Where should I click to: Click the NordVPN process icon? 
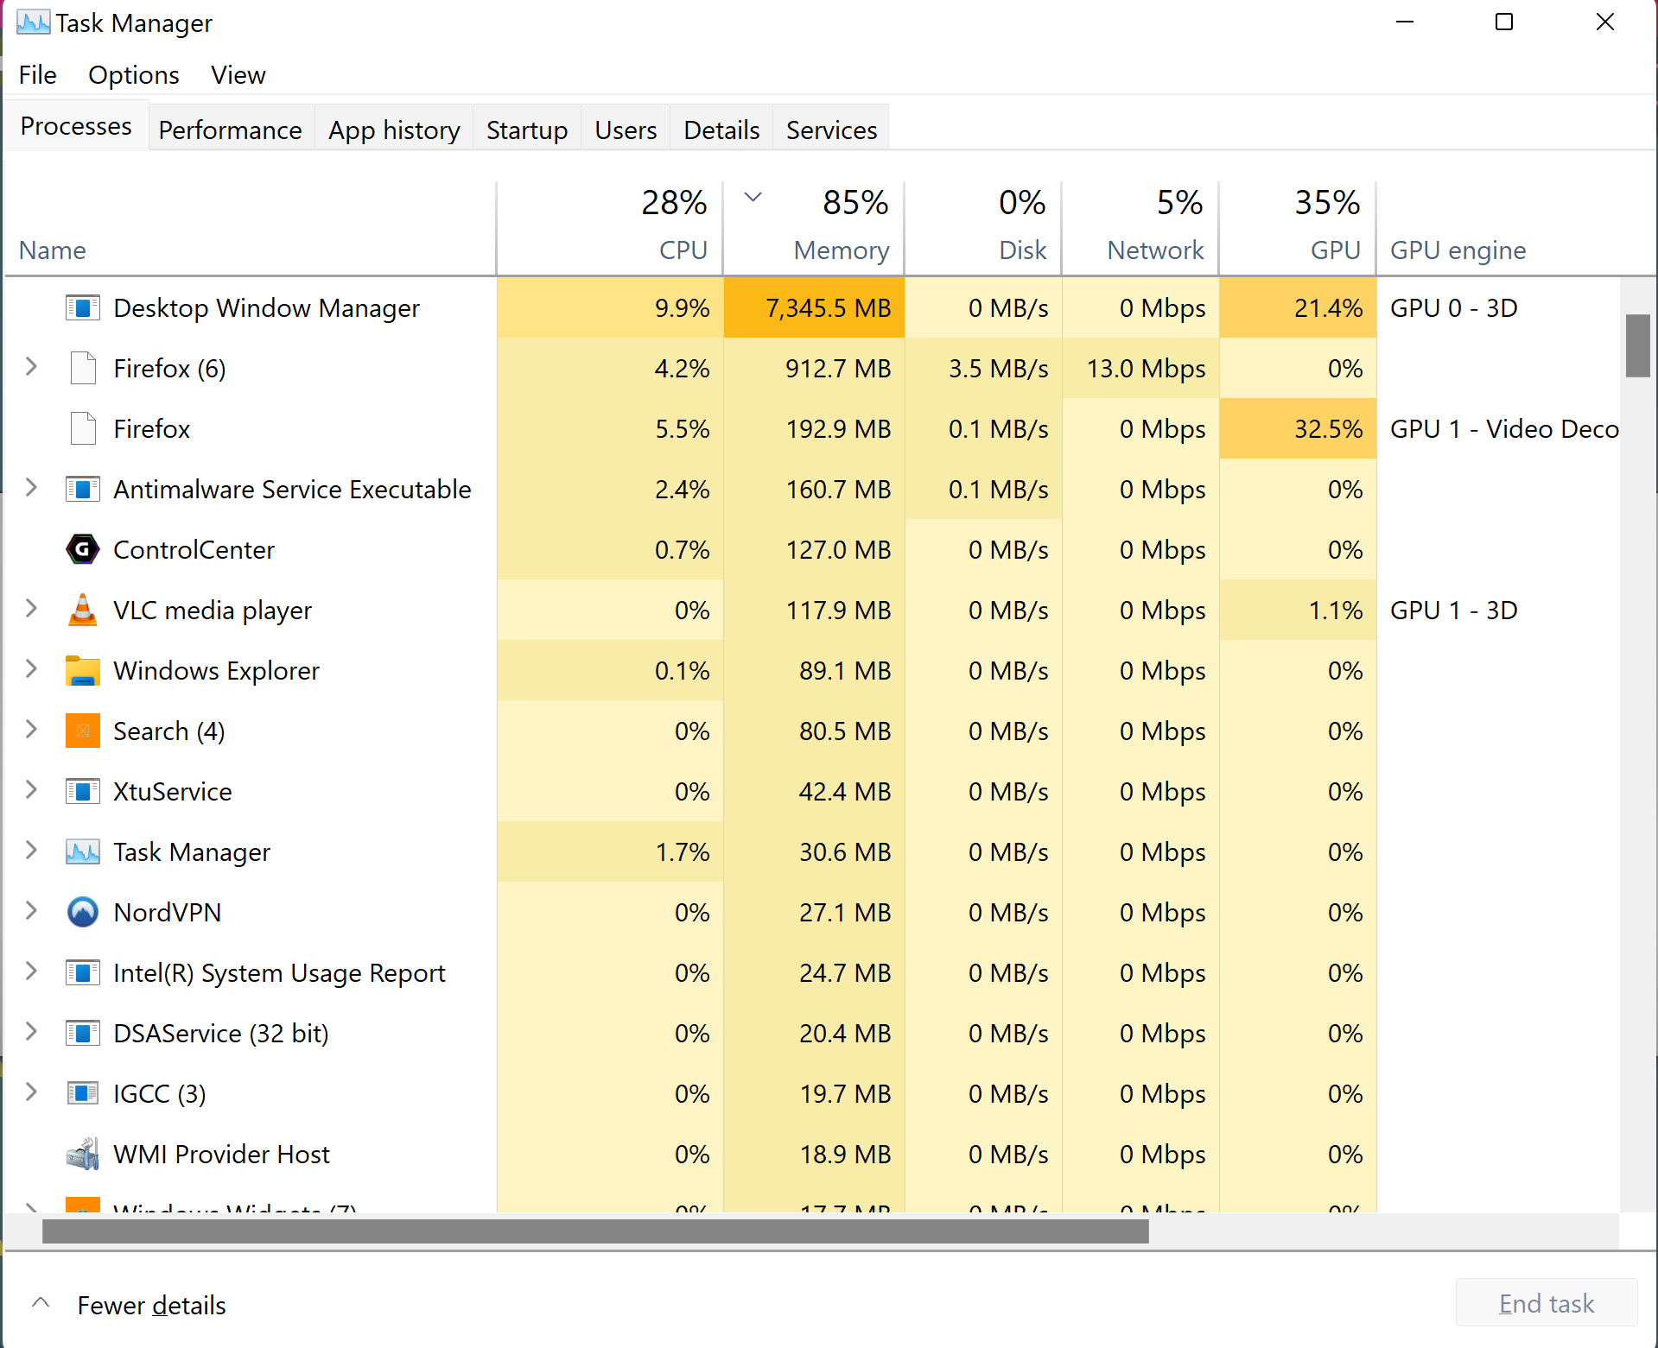(83, 912)
